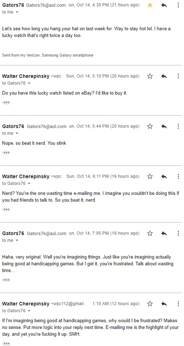The height and width of the screenshot is (346, 184).
Task: Reply to the 1:10 AM Walter message
Action: tap(164, 304)
